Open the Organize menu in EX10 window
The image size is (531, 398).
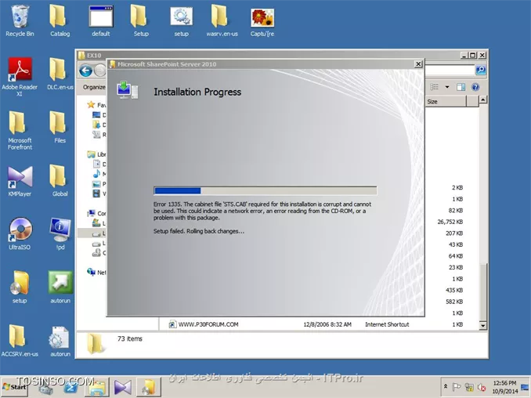click(x=94, y=87)
